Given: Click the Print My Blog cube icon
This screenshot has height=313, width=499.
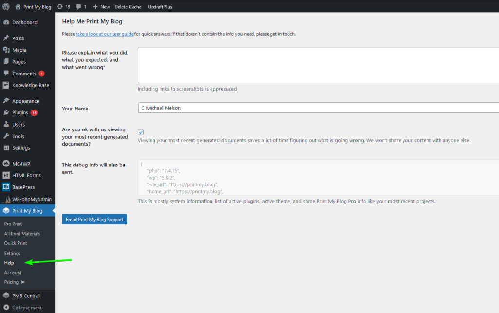Looking at the screenshot, I should point(6,210).
